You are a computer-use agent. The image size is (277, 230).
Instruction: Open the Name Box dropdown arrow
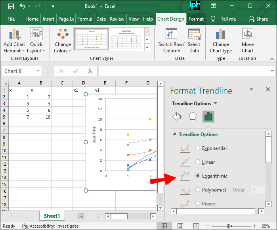pos(38,71)
